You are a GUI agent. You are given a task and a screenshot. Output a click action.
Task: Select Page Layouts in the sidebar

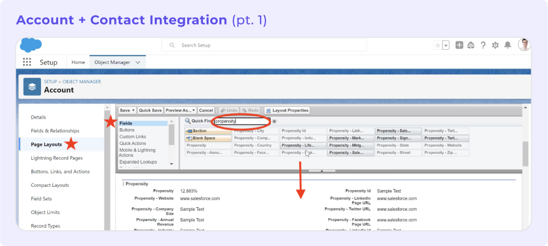pos(47,144)
